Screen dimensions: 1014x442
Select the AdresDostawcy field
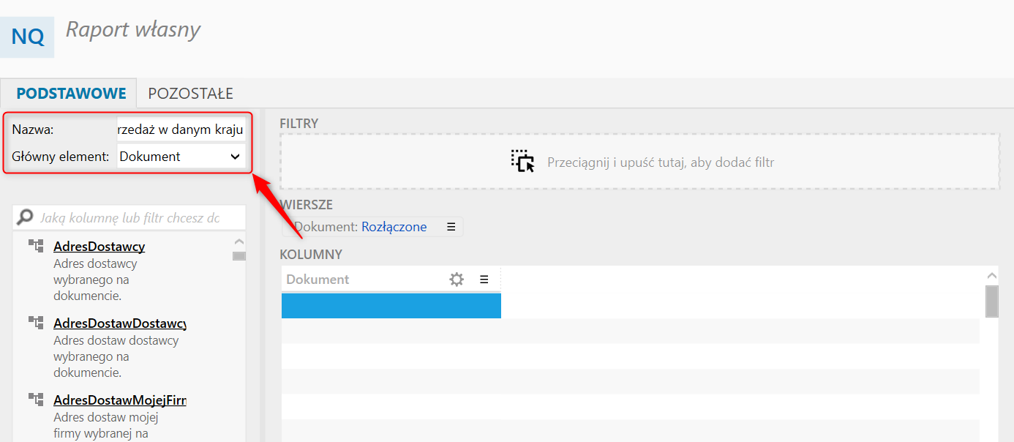[x=99, y=247]
